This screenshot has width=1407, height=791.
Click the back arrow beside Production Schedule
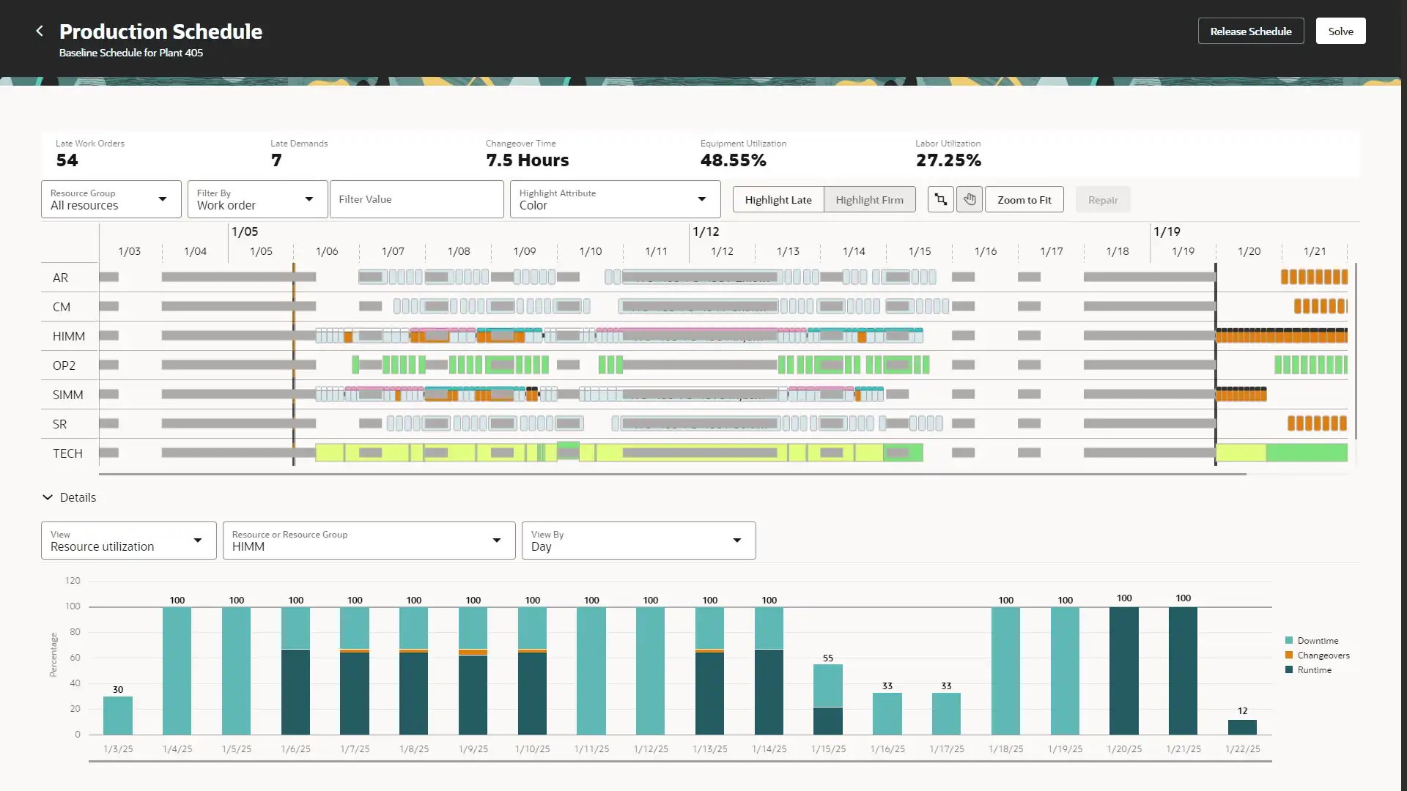(x=40, y=31)
